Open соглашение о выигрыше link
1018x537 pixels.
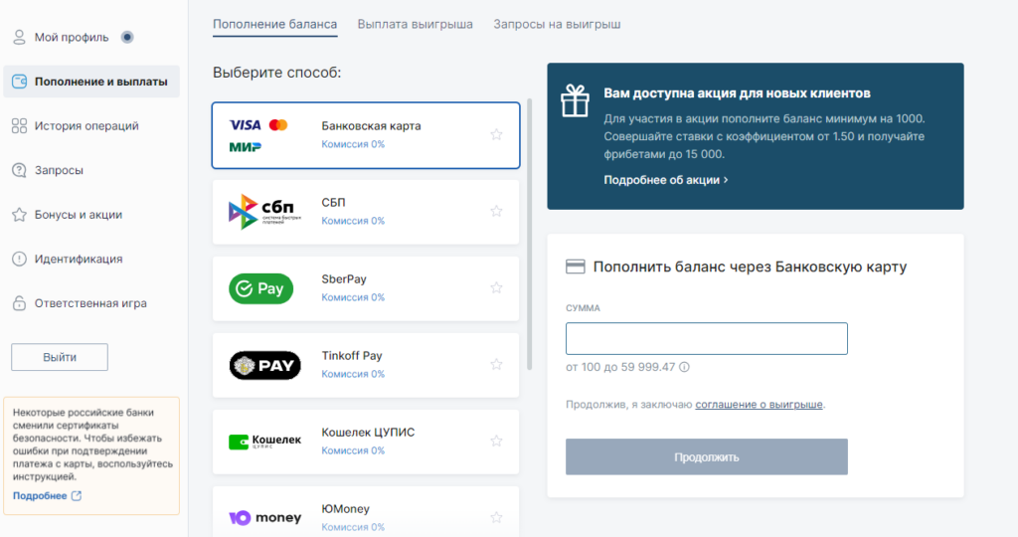759,404
